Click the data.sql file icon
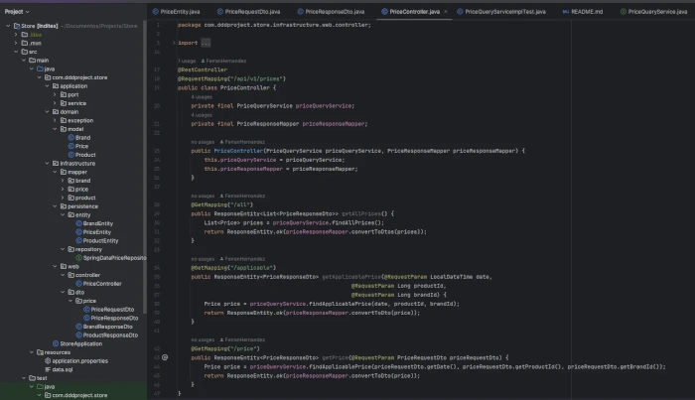 click(x=48, y=369)
